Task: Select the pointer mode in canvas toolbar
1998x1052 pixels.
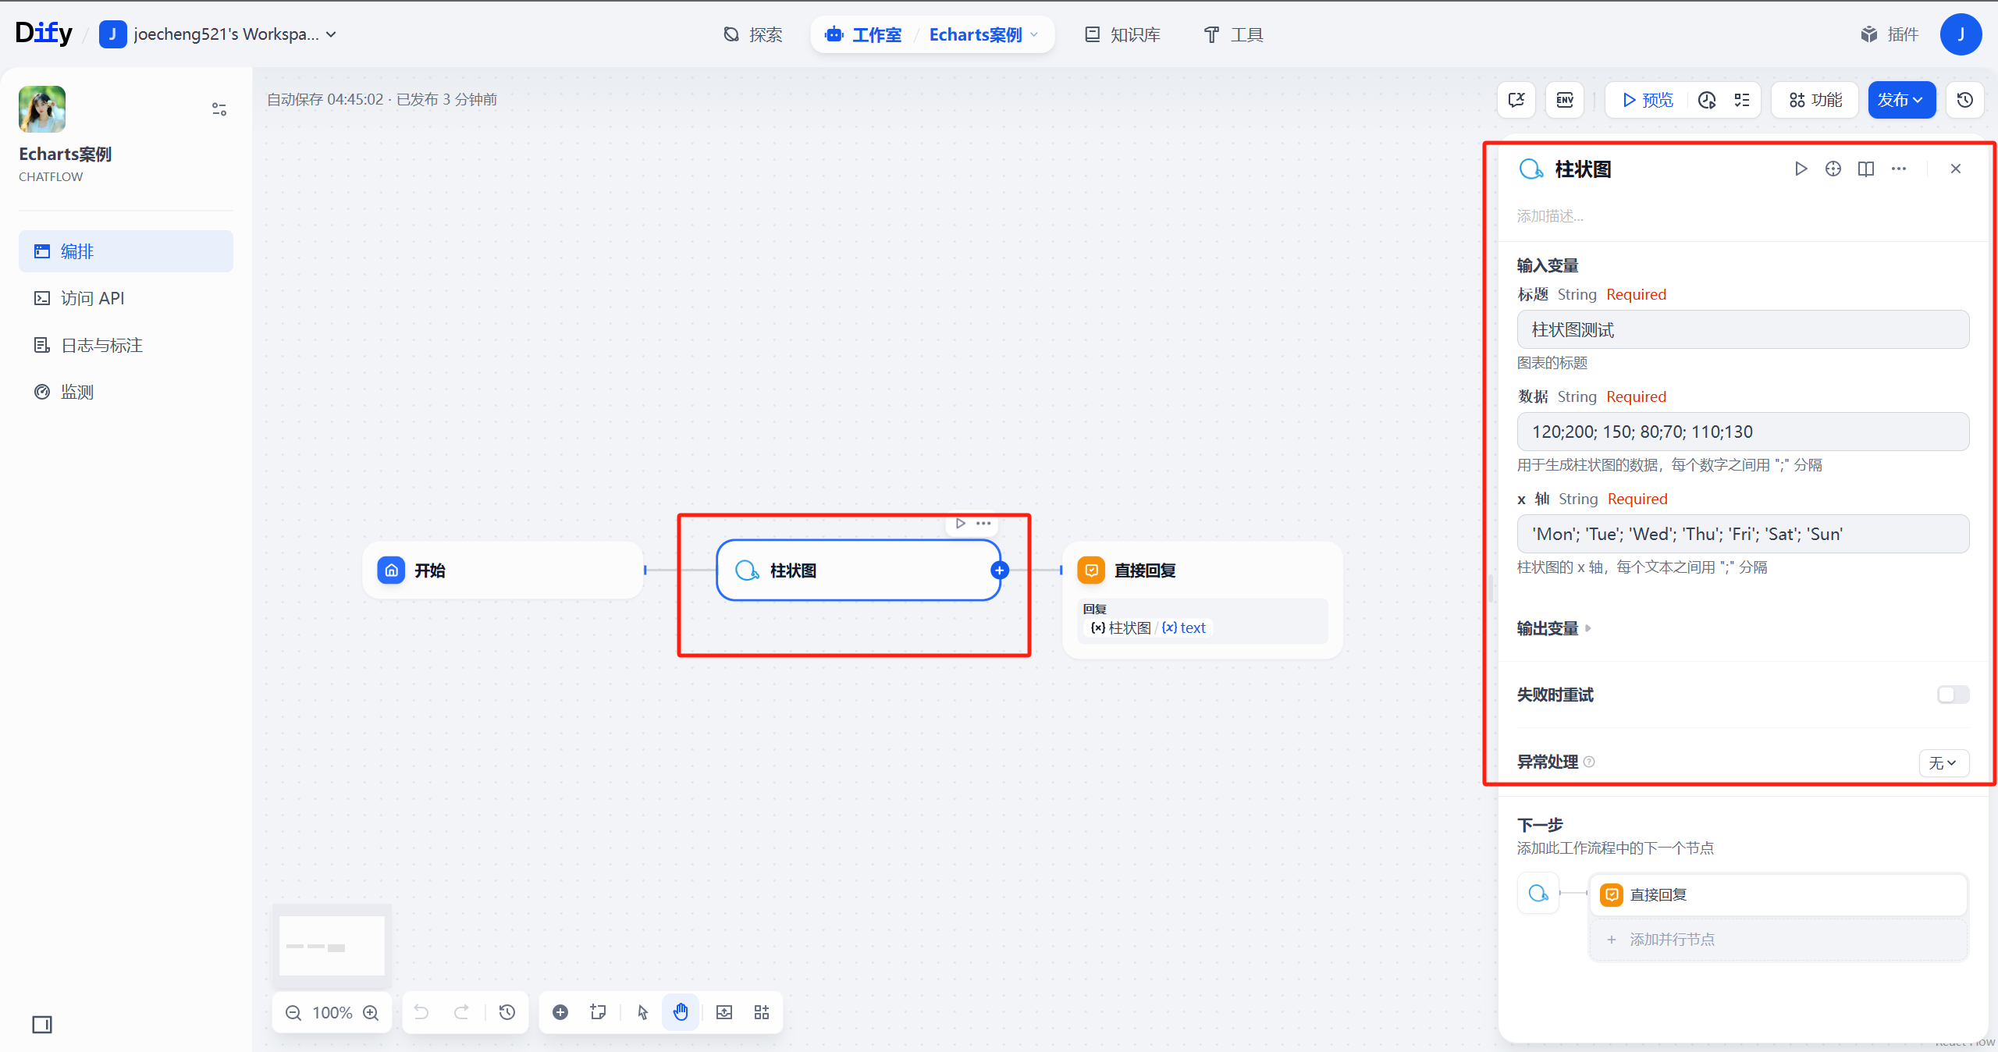Action: click(642, 1012)
